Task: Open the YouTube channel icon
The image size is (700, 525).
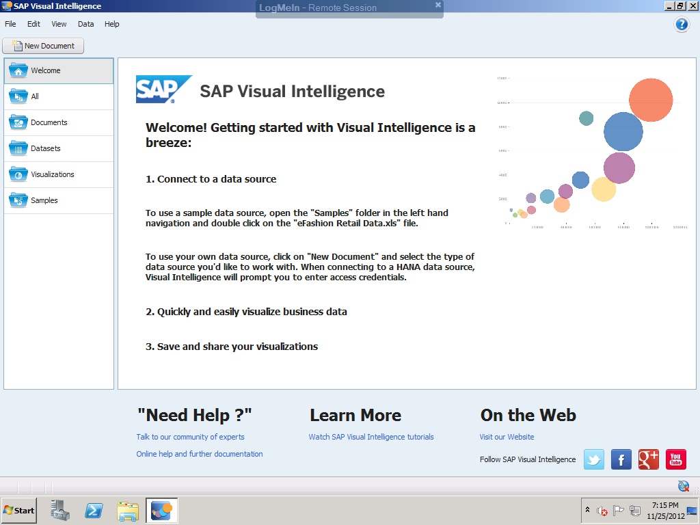Action: click(x=675, y=459)
